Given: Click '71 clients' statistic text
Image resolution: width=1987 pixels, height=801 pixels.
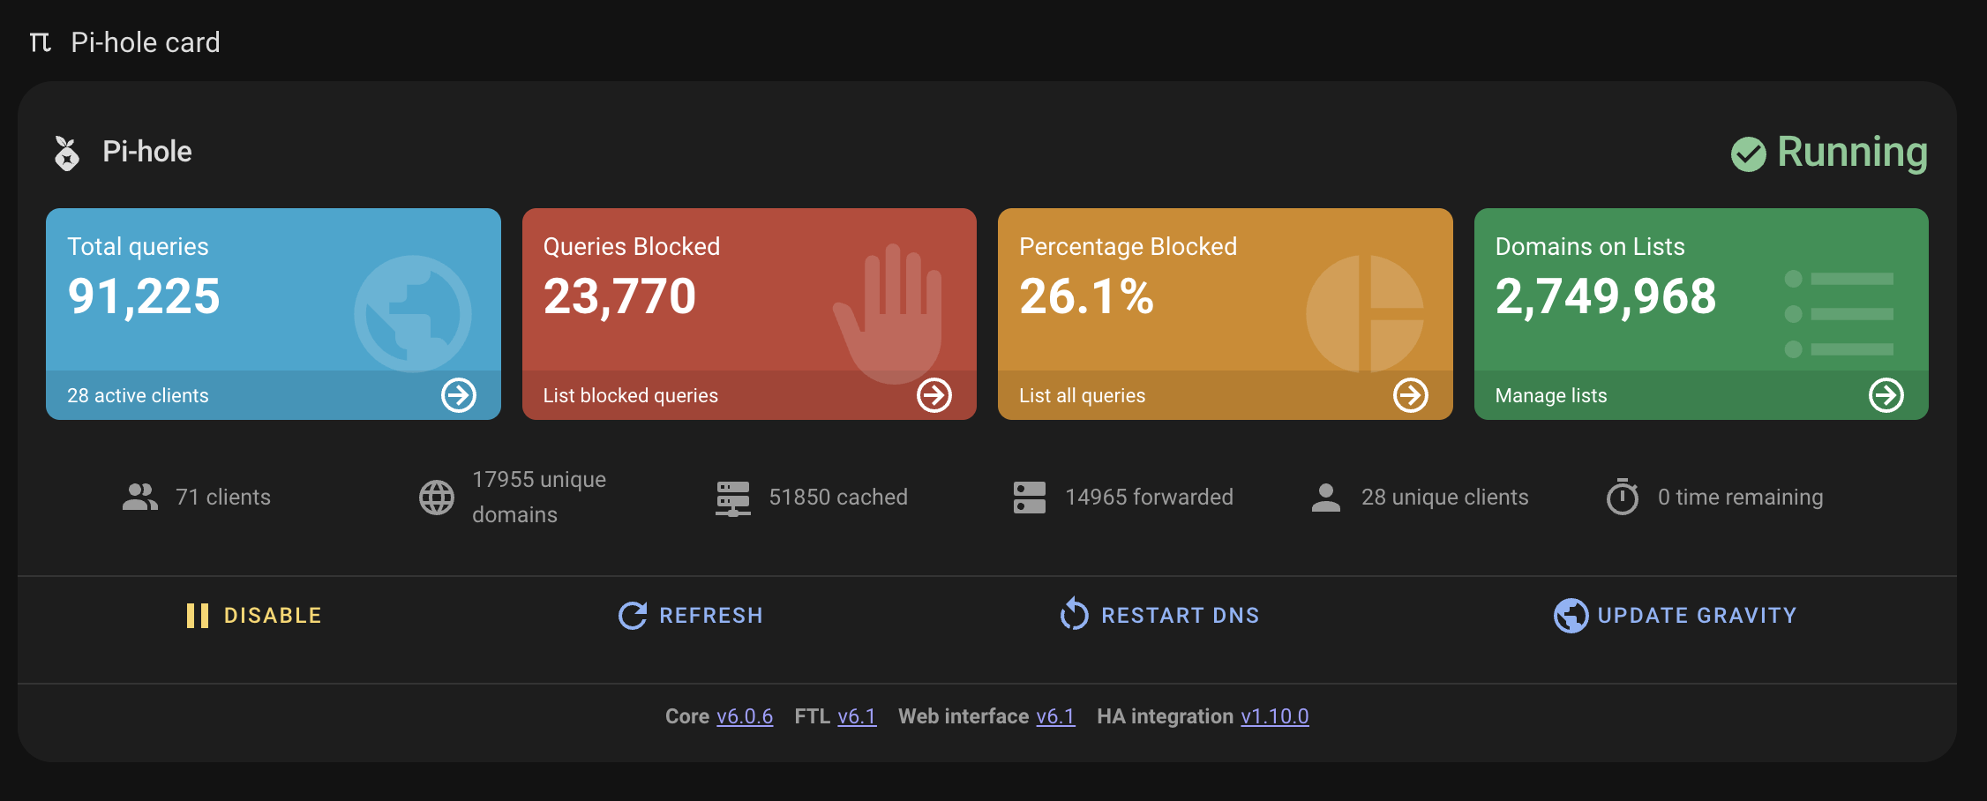Looking at the screenshot, I should pyautogui.click(x=223, y=498).
